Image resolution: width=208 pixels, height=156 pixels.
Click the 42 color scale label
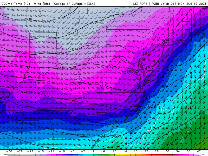(199, 151)
